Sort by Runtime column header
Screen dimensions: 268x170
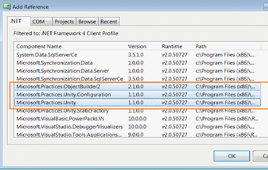click(x=177, y=46)
